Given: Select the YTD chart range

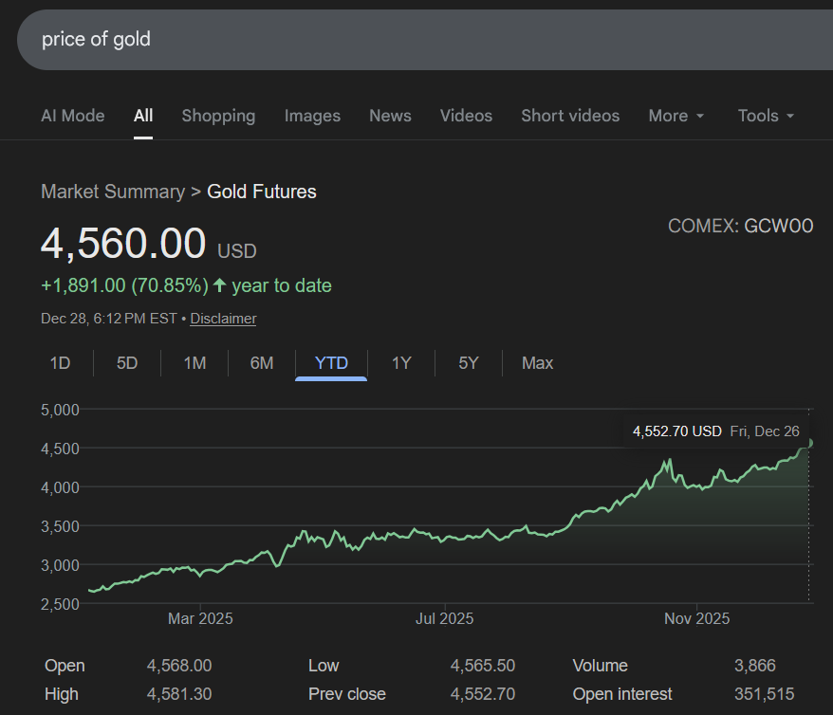Looking at the screenshot, I should [331, 363].
